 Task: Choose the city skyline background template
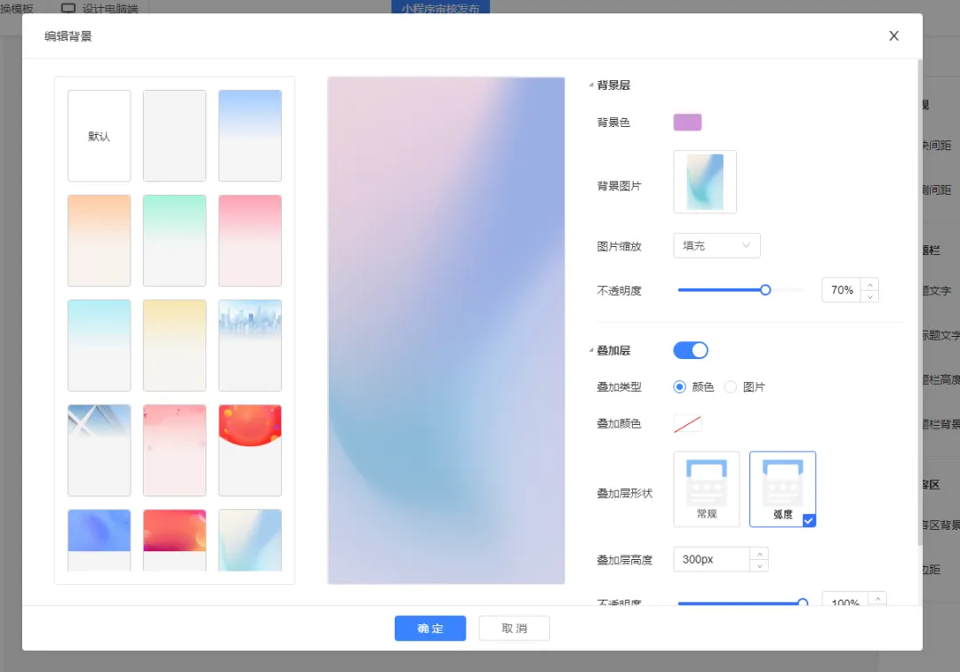[250, 345]
